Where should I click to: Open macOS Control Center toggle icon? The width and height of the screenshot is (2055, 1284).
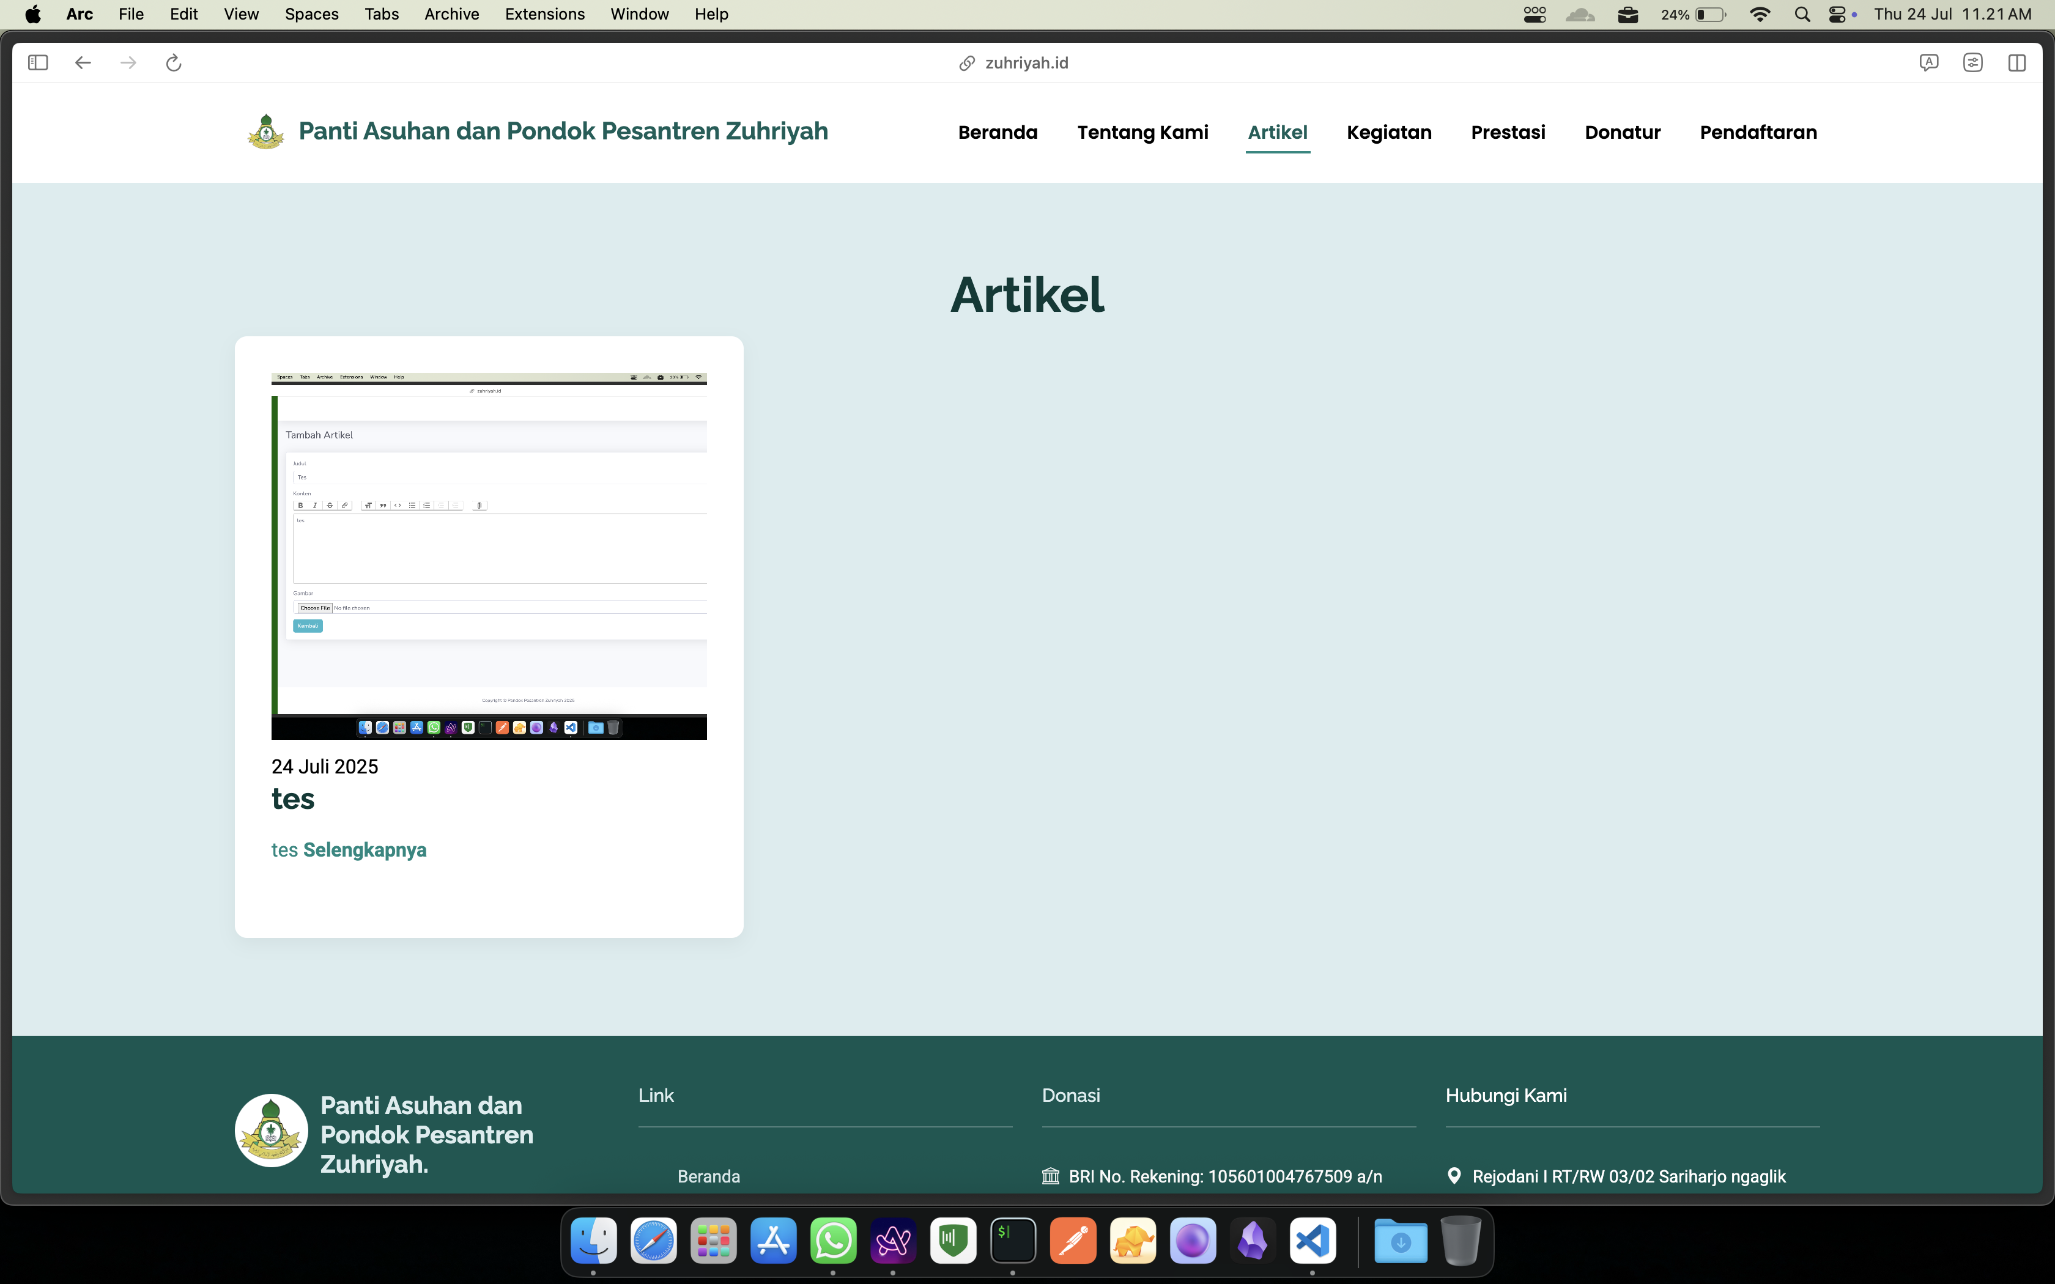(x=1838, y=15)
